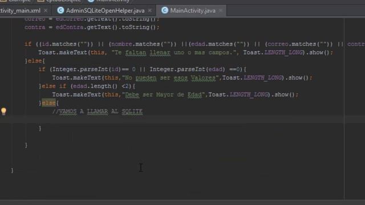
Task: Click id.matches("") in the if condition
Action: (64, 44)
